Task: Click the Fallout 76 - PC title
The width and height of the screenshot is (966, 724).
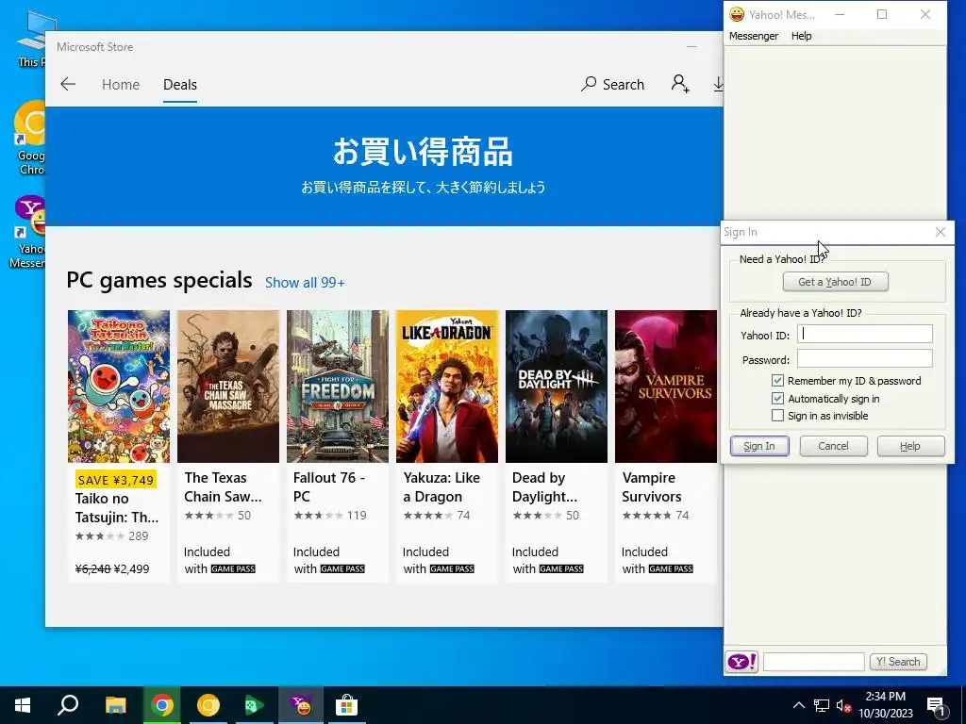Action: tap(328, 487)
